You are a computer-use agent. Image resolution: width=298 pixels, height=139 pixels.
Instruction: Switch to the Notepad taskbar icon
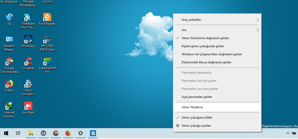[93, 133]
